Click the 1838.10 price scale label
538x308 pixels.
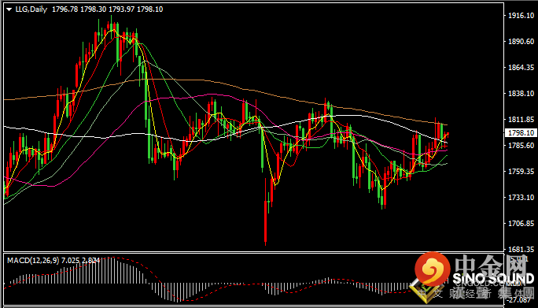click(521, 93)
